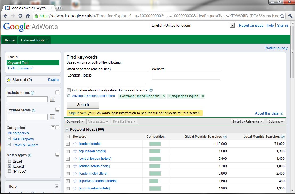
Task: Open the Product survey link
Action: coord(276,48)
